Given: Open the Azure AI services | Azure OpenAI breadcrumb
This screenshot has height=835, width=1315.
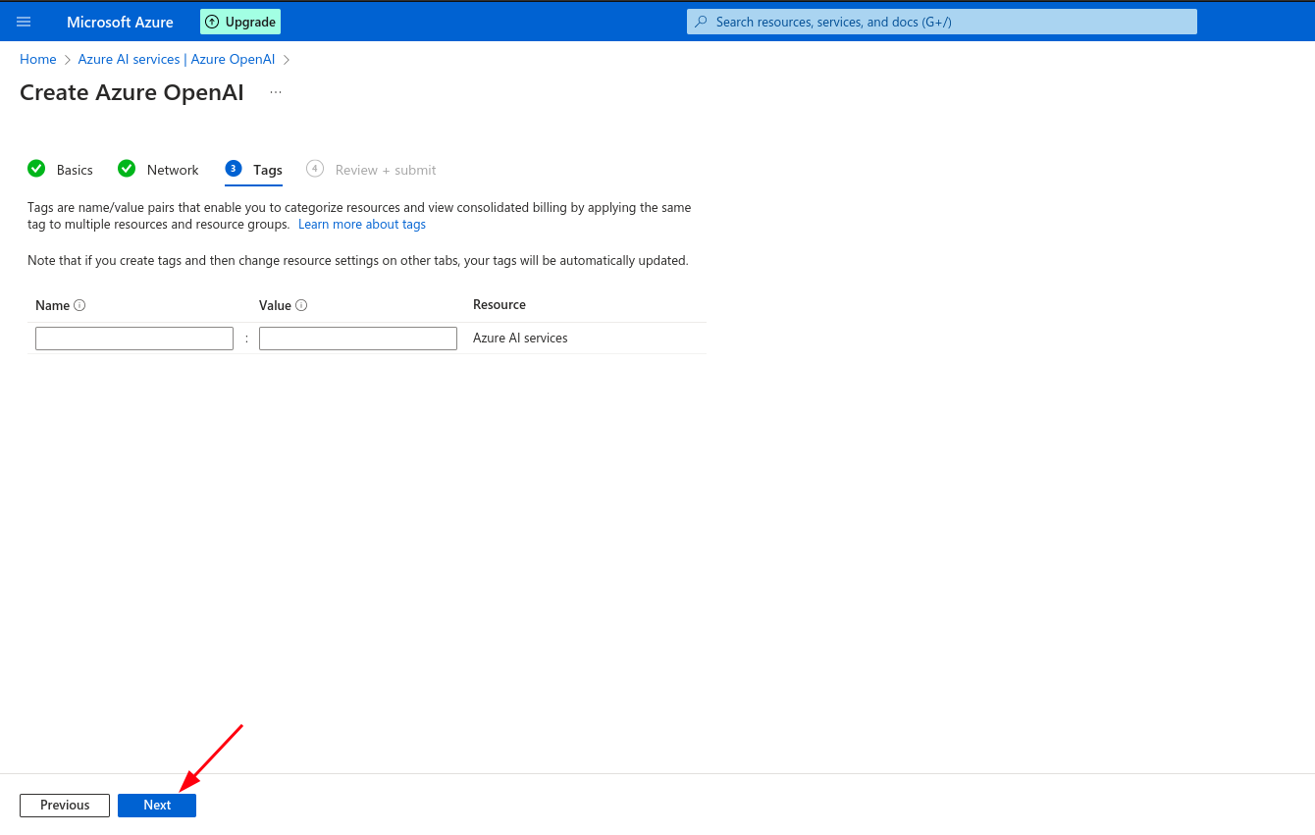Looking at the screenshot, I should tap(177, 59).
